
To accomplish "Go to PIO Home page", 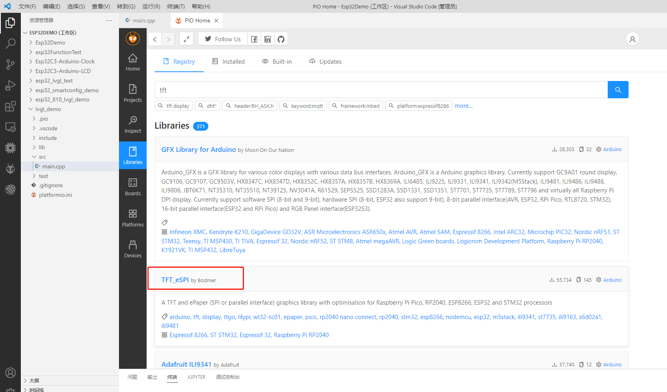I will tap(133, 63).
